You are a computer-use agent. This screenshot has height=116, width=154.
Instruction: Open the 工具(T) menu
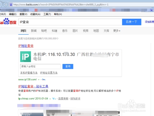click(x=47, y=14)
